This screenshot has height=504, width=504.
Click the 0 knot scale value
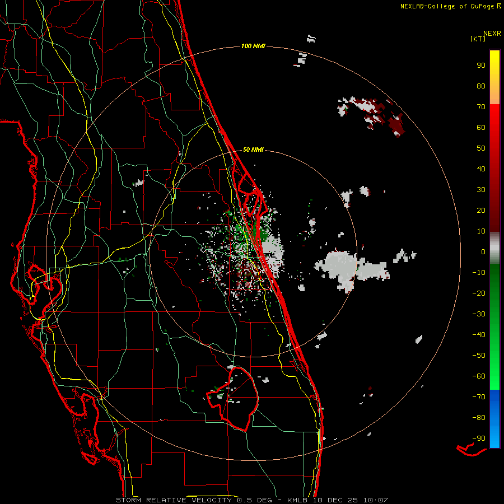pyautogui.click(x=483, y=251)
